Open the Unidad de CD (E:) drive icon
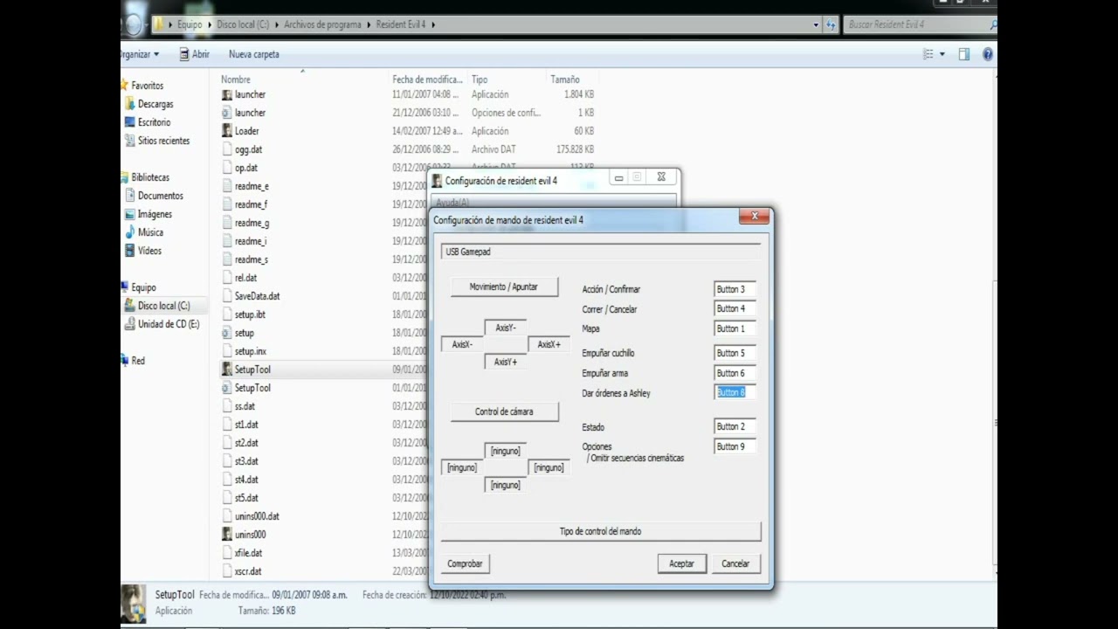 (x=130, y=324)
